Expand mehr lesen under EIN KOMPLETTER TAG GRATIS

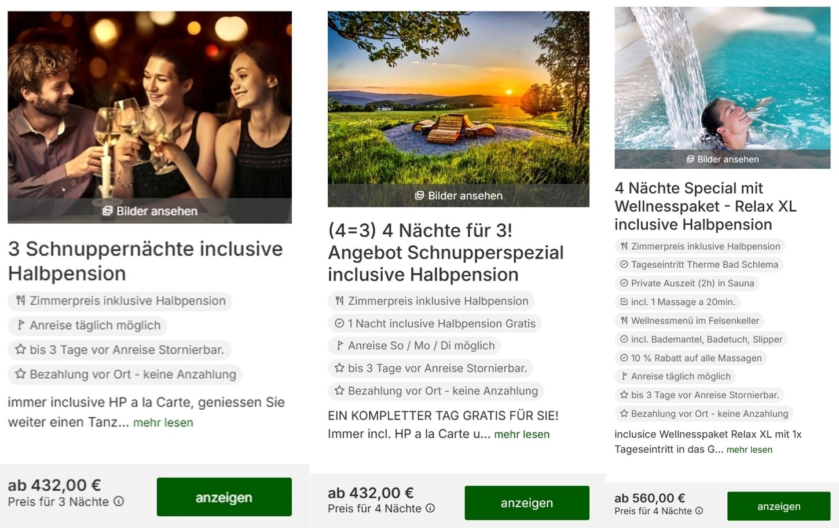[x=522, y=435]
